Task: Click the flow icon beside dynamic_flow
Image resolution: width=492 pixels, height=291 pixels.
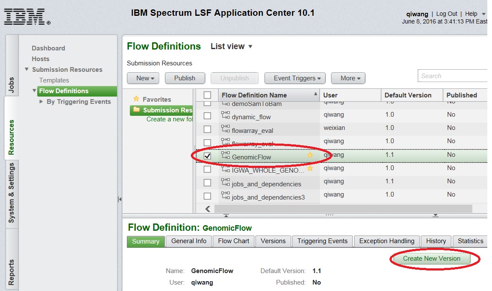Action: [x=225, y=115]
